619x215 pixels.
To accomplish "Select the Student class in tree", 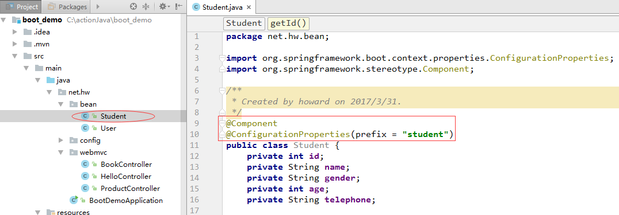I will [113, 116].
